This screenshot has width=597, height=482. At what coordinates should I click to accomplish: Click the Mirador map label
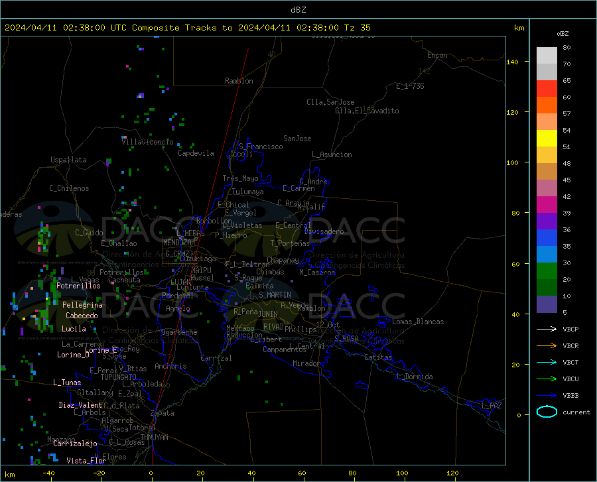tap(306, 363)
